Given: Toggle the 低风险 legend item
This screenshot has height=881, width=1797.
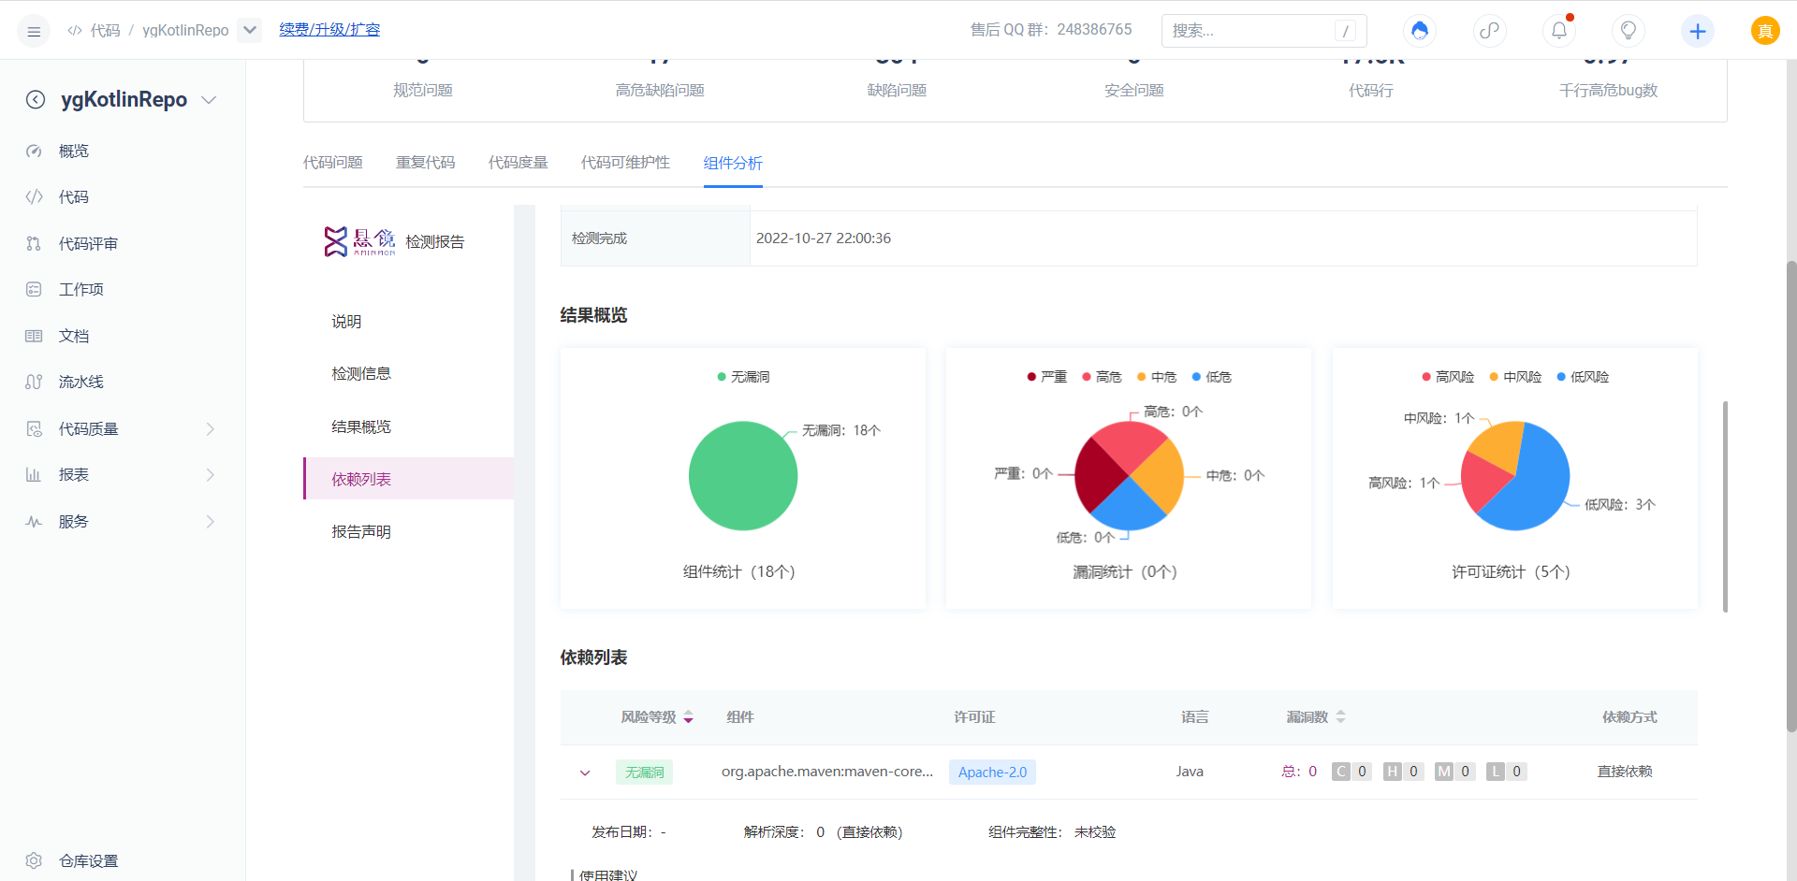Looking at the screenshot, I should tap(1583, 377).
